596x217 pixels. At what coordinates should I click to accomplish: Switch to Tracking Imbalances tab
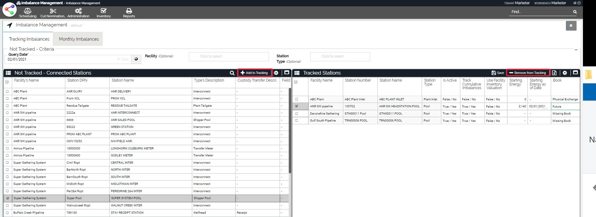[29, 39]
